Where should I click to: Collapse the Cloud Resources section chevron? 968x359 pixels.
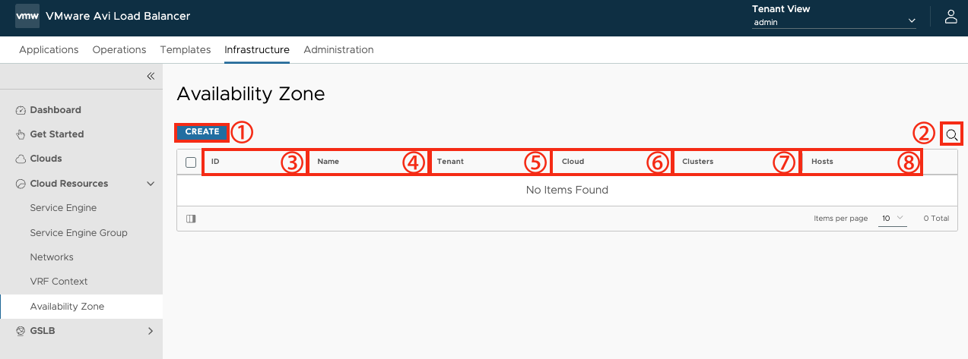pos(151,184)
